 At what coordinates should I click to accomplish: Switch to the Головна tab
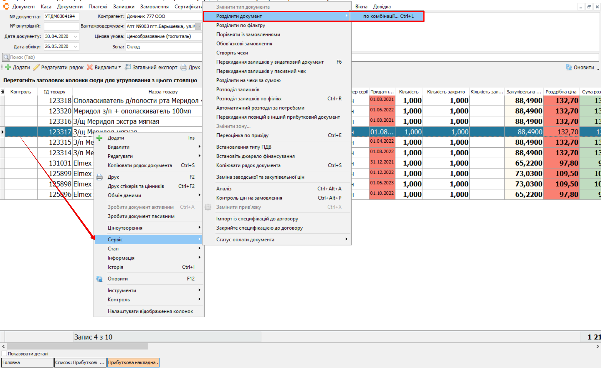pos(27,362)
